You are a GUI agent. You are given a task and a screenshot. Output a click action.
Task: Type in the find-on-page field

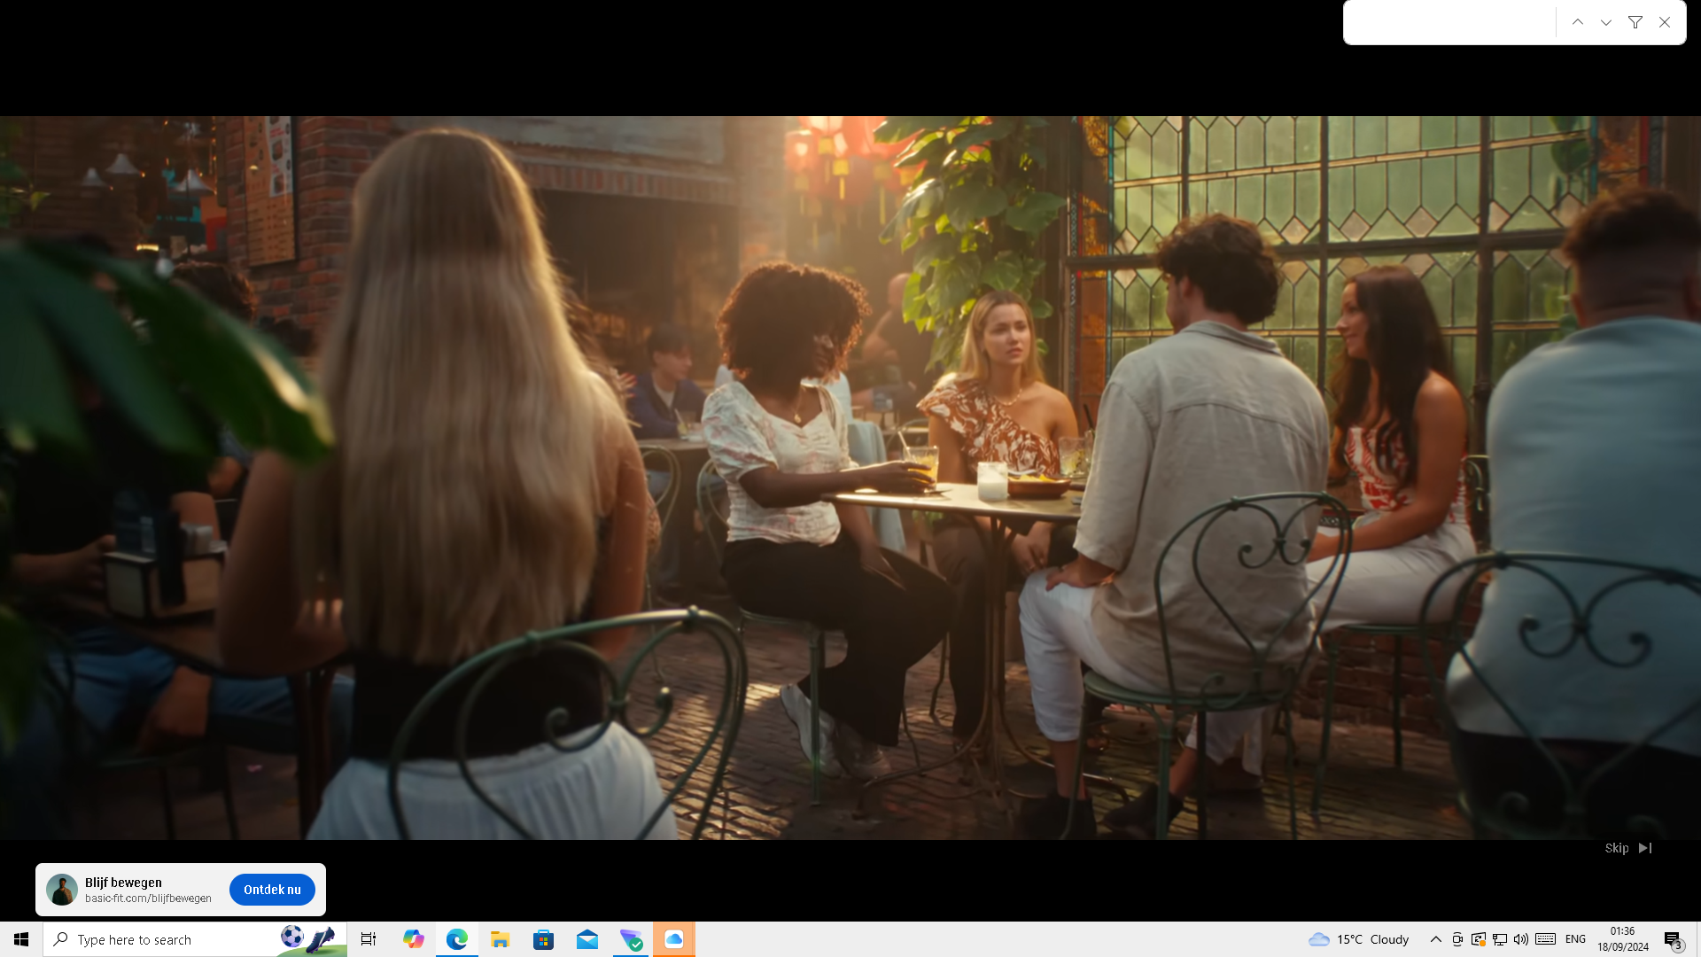coord(1449,22)
